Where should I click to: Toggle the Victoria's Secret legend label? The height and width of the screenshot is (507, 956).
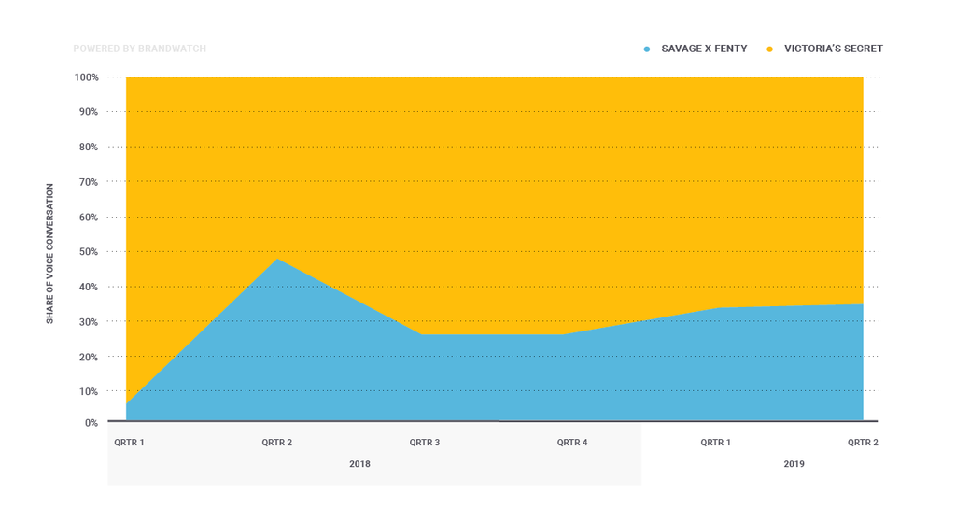tap(833, 49)
